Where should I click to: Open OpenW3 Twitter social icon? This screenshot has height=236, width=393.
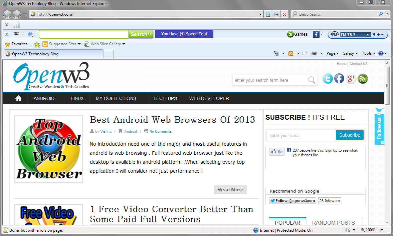tap(328, 79)
